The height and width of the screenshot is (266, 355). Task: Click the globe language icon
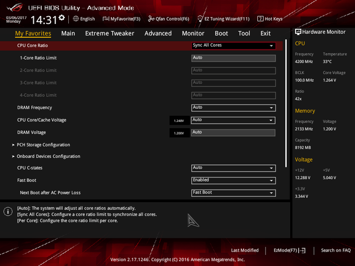(76, 19)
